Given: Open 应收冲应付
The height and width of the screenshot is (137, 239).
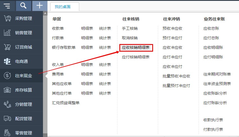Looking at the screenshot, I should (x=172, y=67).
